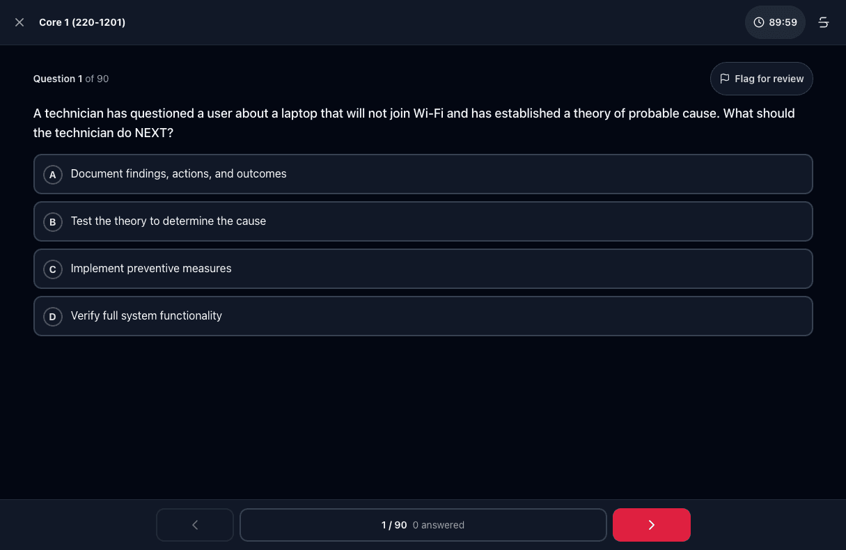Select answer D: Verify full system functionality
The height and width of the screenshot is (550, 846).
423,316
